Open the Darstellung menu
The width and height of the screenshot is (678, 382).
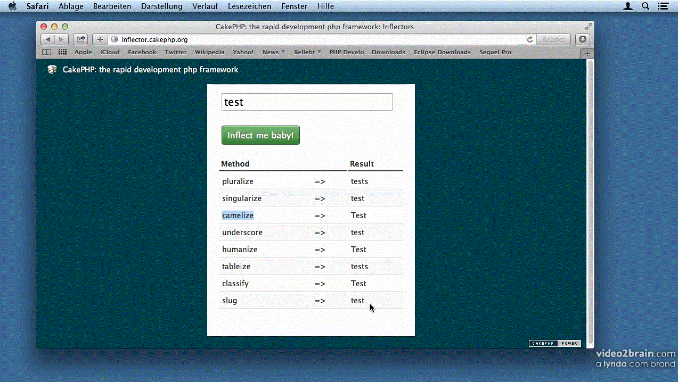pyautogui.click(x=161, y=6)
